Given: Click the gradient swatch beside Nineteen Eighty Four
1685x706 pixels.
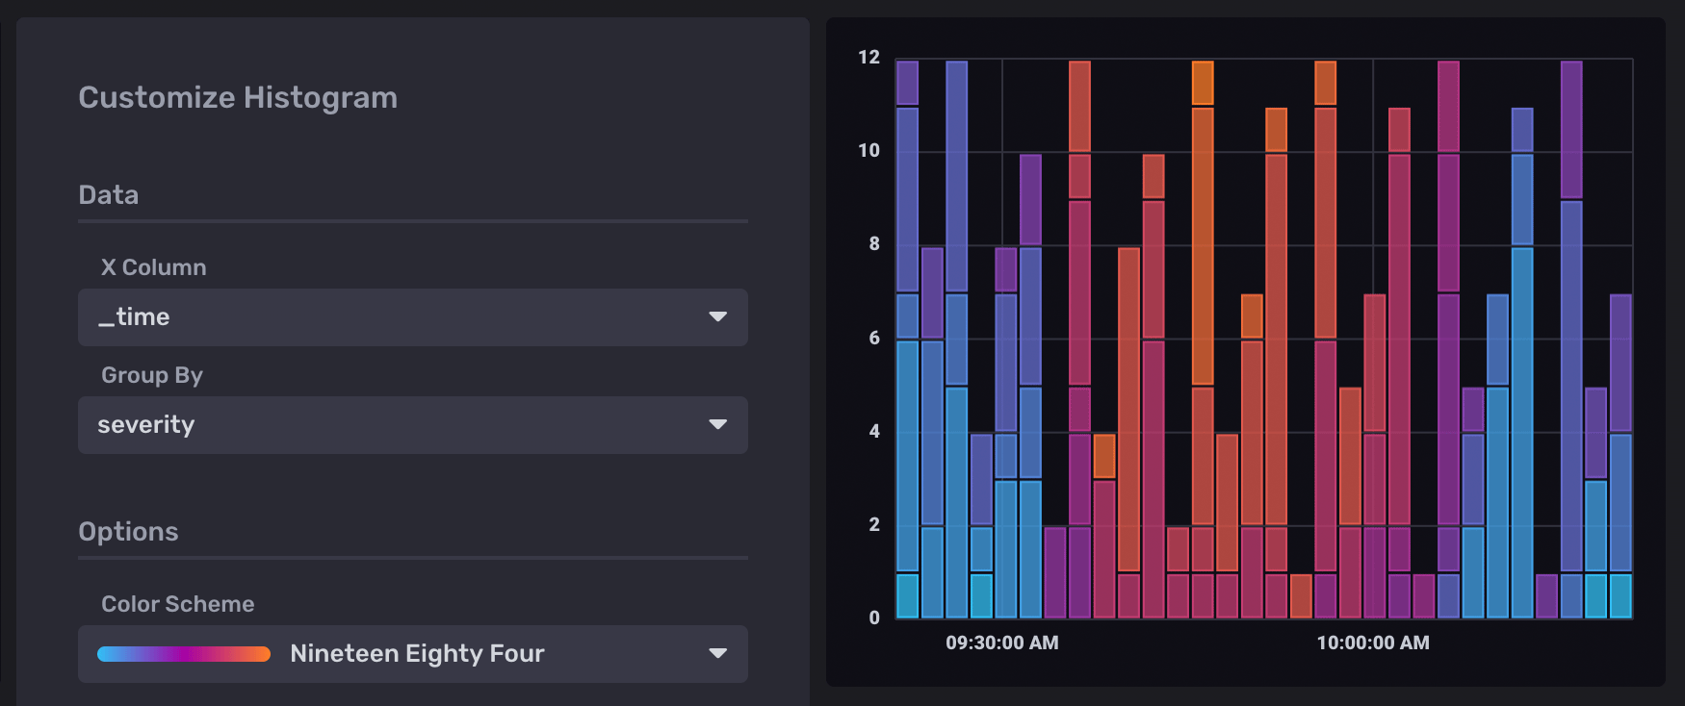Looking at the screenshot, I should pyautogui.click(x=184, y=654).
